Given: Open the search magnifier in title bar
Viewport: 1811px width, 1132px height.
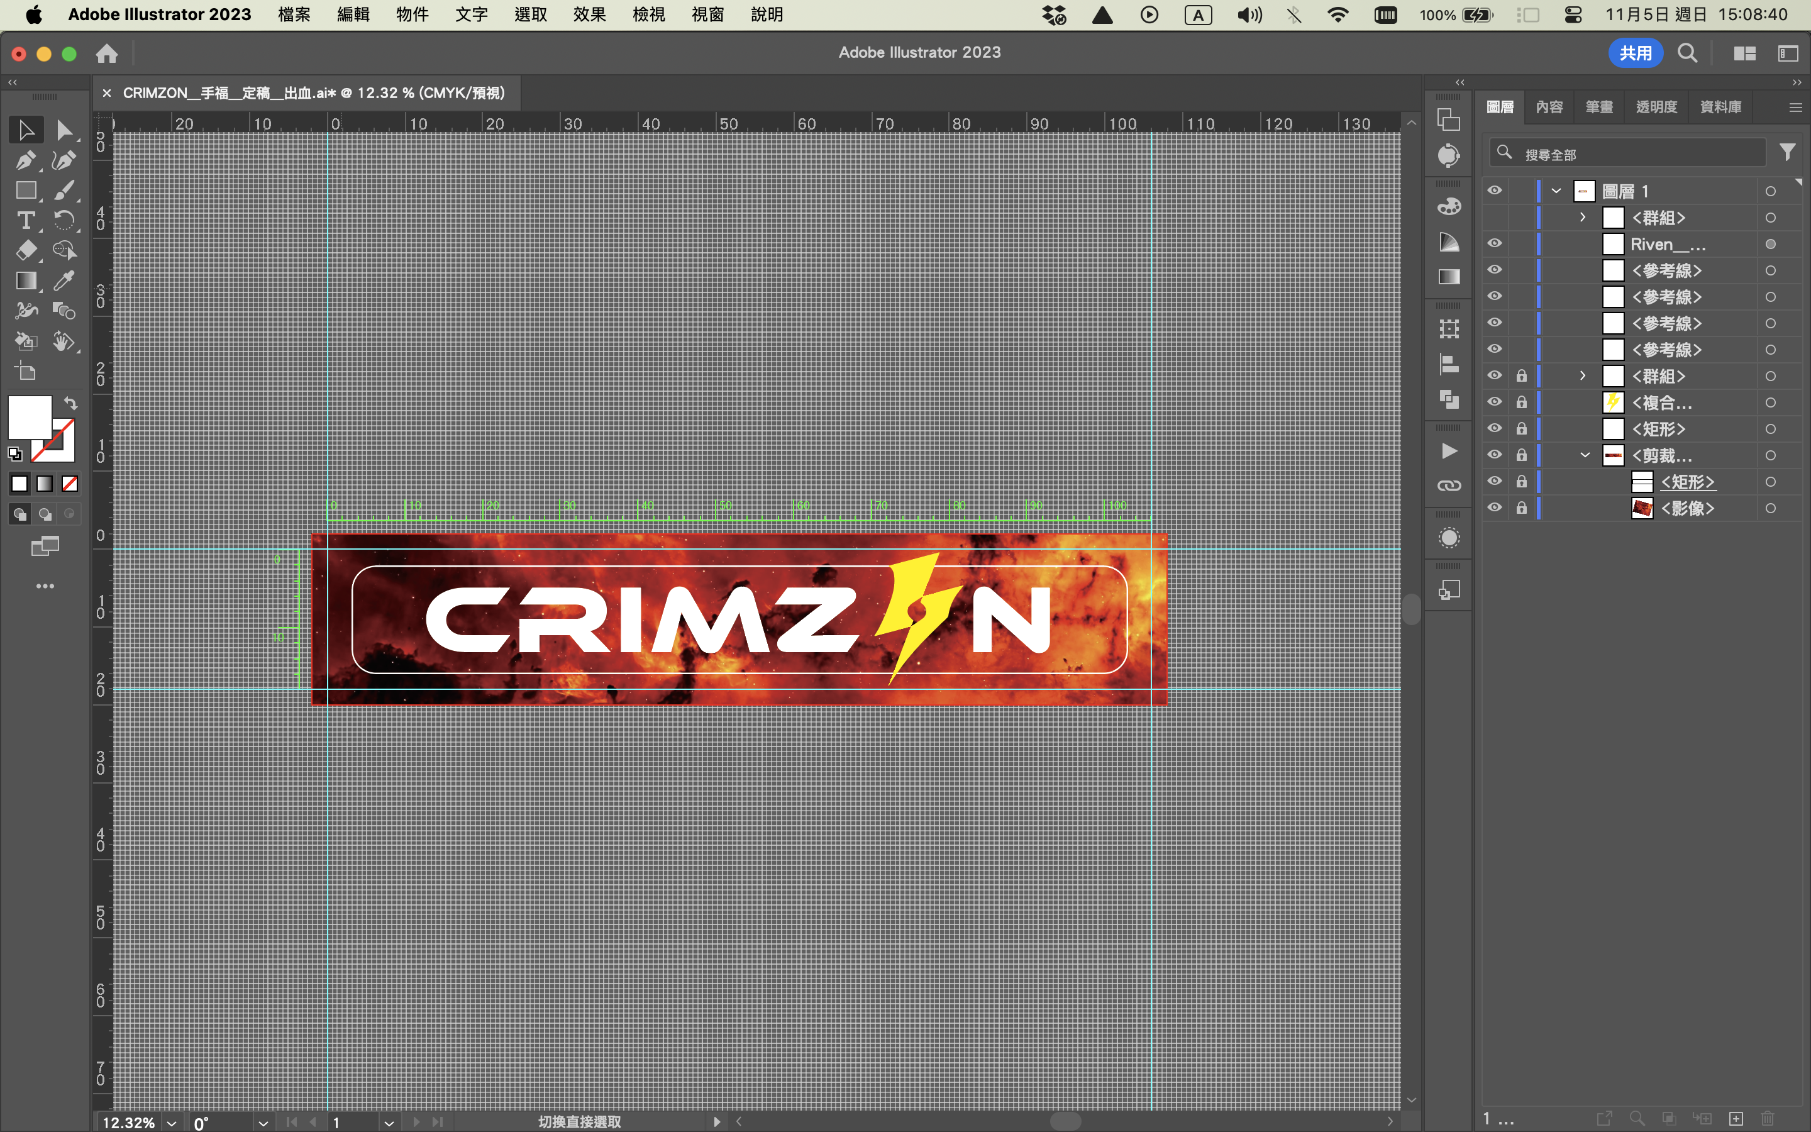Looking at the screenshot, I should tap(1686, 53).
